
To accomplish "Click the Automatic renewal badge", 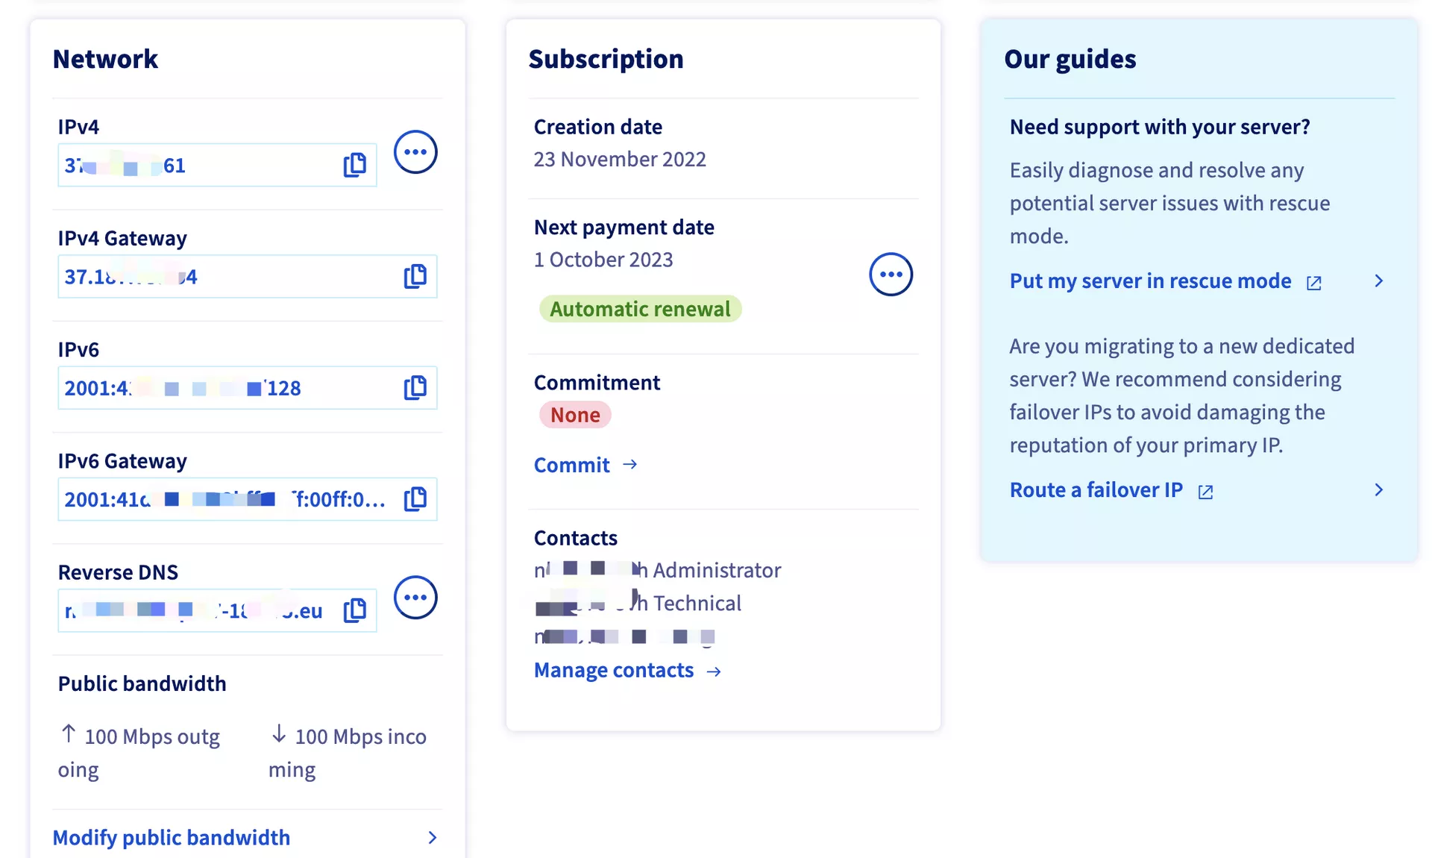I will 640,309.
